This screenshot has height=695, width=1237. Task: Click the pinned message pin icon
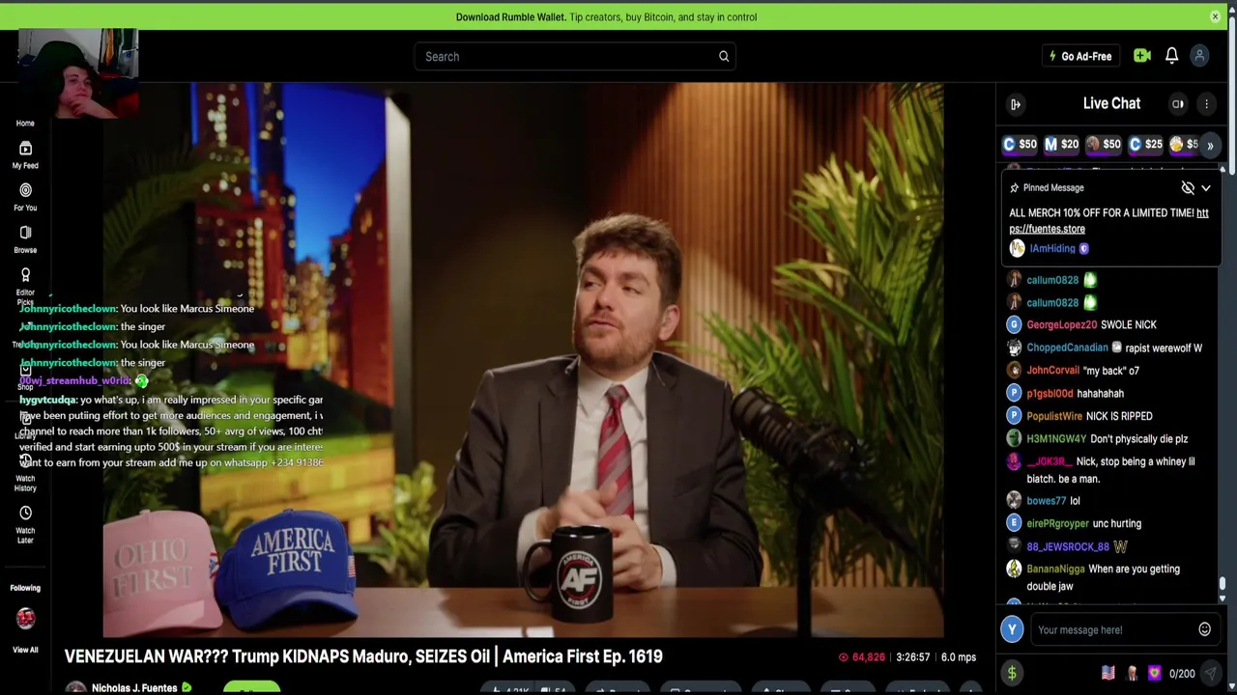pyautogui.click(x=1014, y=188)
